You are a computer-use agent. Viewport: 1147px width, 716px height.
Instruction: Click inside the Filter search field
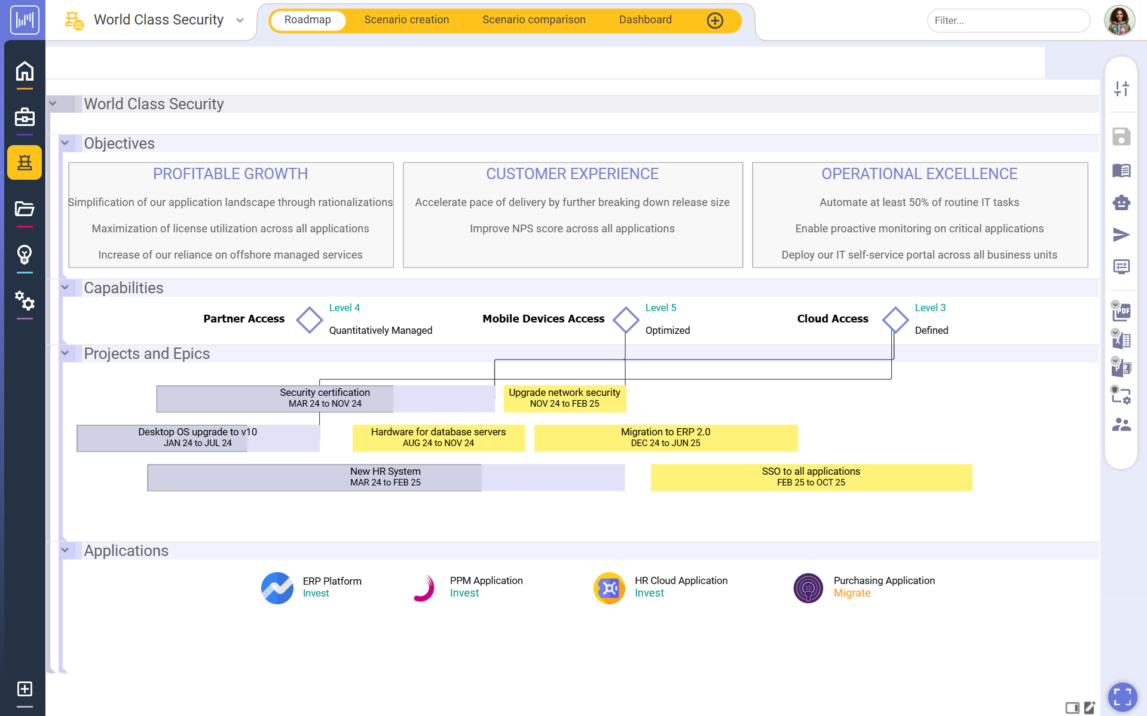pos(1008,20)
